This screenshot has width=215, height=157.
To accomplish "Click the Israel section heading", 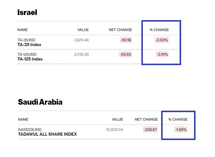I will 27,13.
